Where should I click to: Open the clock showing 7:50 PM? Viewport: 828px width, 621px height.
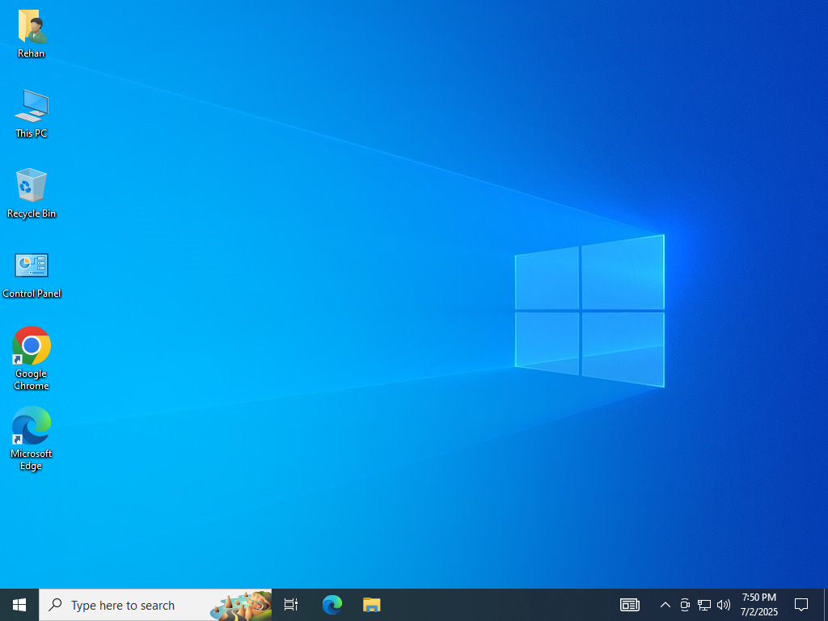(x=759, y=605)
